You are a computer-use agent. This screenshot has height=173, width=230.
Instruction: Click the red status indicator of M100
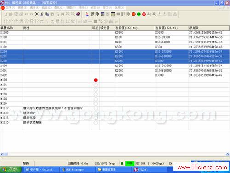(96, 80)
